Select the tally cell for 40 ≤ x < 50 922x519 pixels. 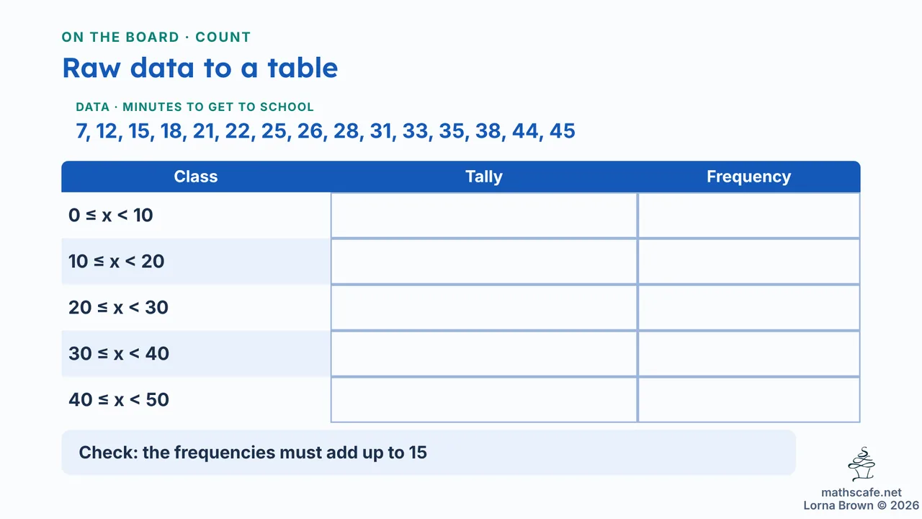point(484,400)
